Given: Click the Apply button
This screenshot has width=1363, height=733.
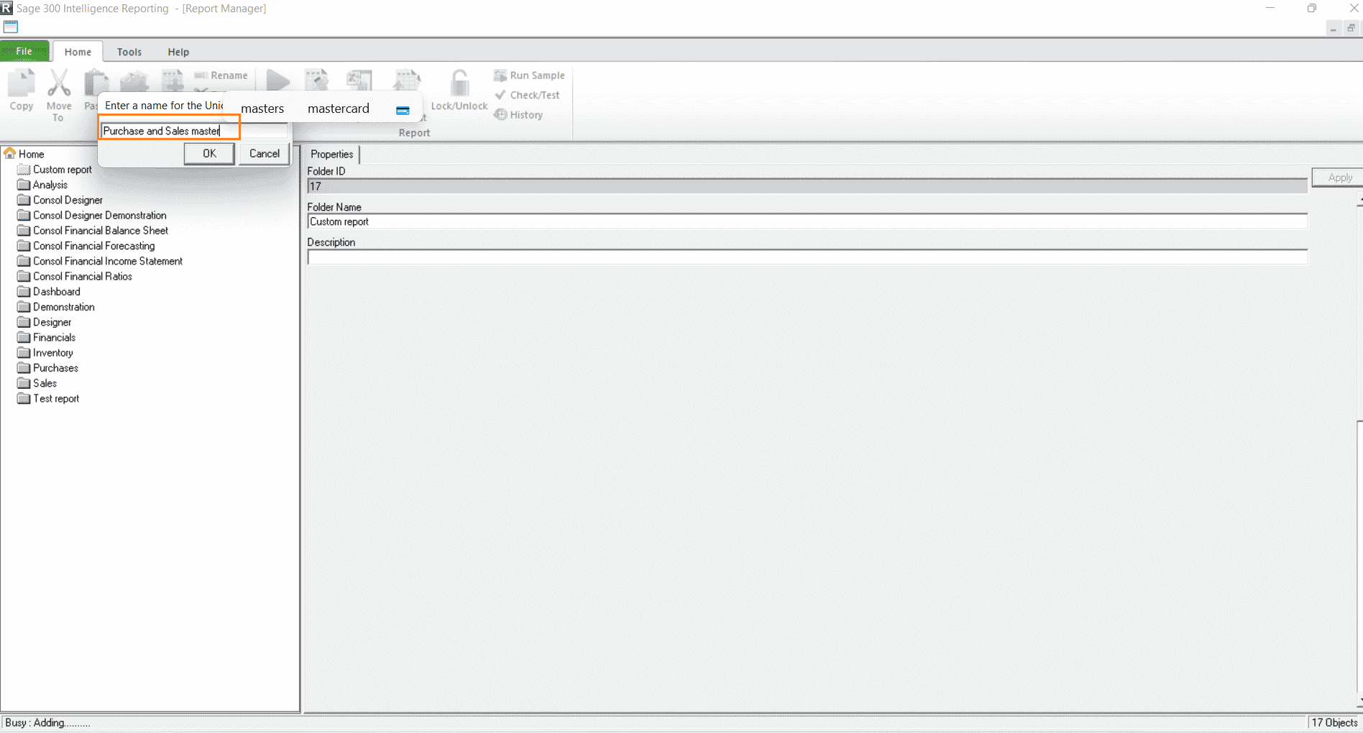Looking at the screenshot, I should point(1338,177).
